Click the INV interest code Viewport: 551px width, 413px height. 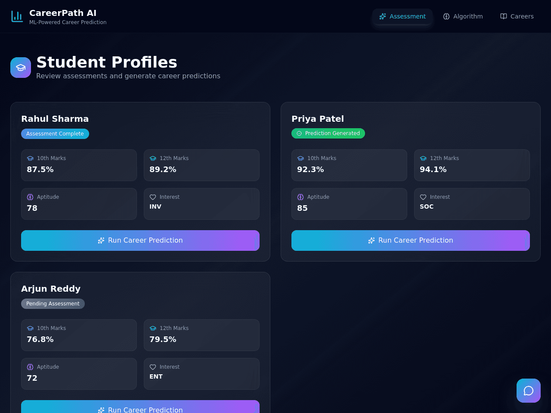point(155,206)
